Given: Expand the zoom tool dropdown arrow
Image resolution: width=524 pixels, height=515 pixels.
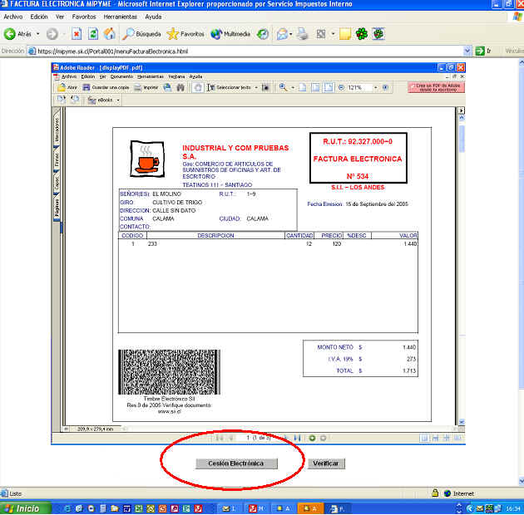Looking at the screenshot, I should pos(293,87).
